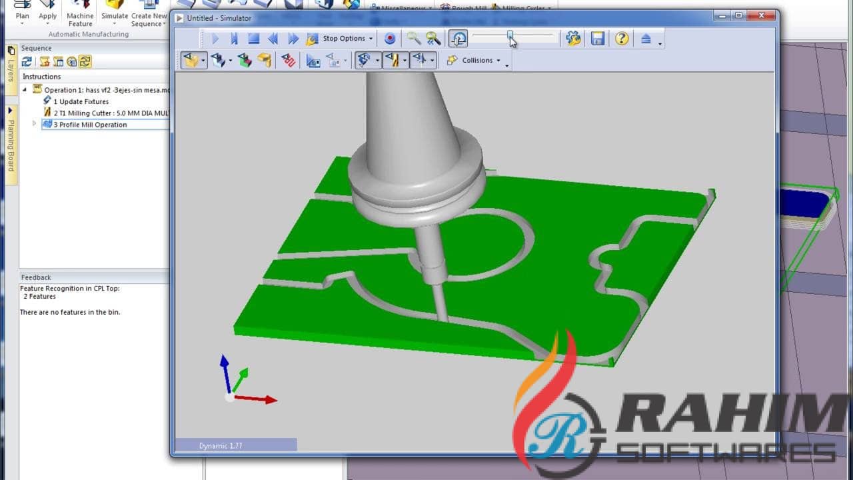The width and height of the screenshot is (853, 480).
Task: Click the blue refresh arrows icon in Sequence panel
Action: click(27, 61)
